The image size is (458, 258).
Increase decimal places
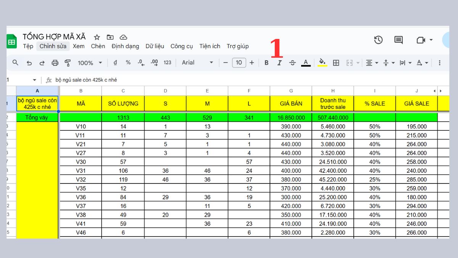[x=154, y=63]
